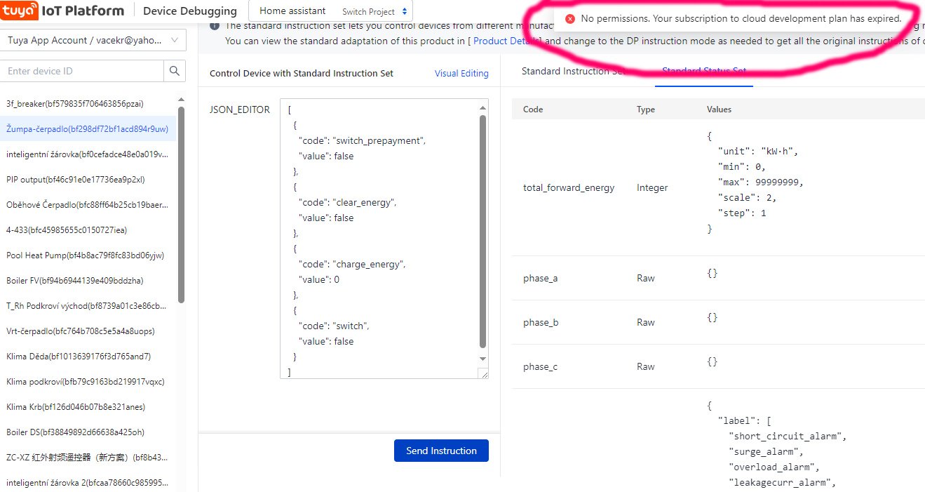The width and height of the screenshot is (925, 492).
Task: Click the device list scrollbar thumb
Action: click(x=182, y=204)
